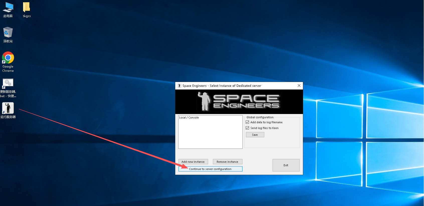Click the Global configuration group label

coord(260,117)
